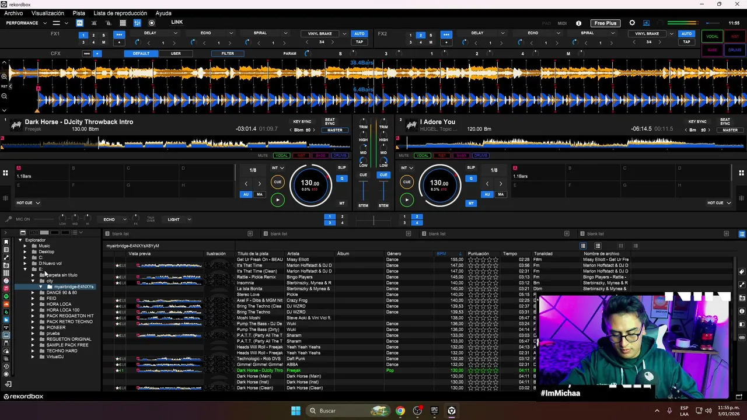Screen dimensions: 747x420
Task: Toggle DRUMS stem pad at top right
Action: pyautogui.click(x=734, y=50)
